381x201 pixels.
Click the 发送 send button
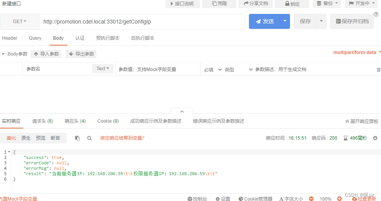[264, 21]
